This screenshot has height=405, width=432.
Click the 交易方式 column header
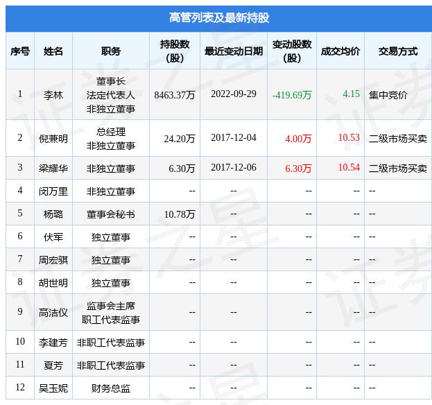pos(398,51)
